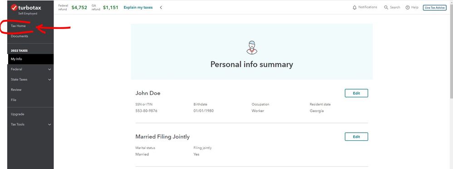Open Tax Tools in the sidebar
This screenshot has height=169, width=453.
coord(30,124)
